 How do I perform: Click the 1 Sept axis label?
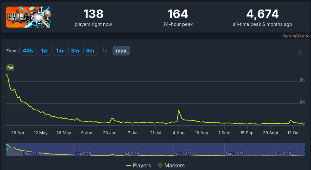tap(224, 133)
